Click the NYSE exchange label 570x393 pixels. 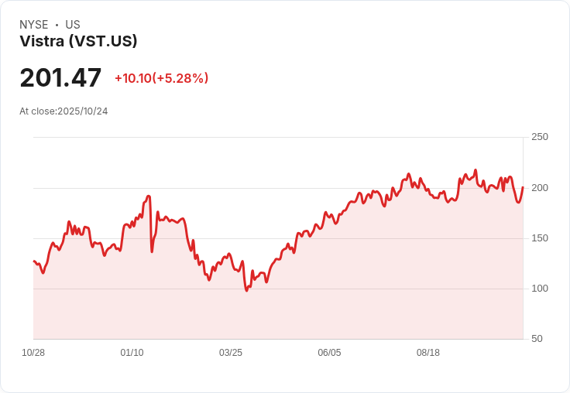[33, 25]
